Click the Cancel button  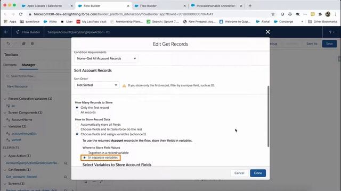point(239,173)
